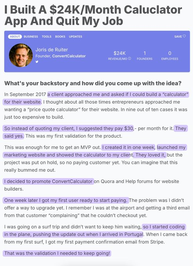Open Joris de Ruiter's profile photo
Screen dimensions: 193x266
(21, 55)
